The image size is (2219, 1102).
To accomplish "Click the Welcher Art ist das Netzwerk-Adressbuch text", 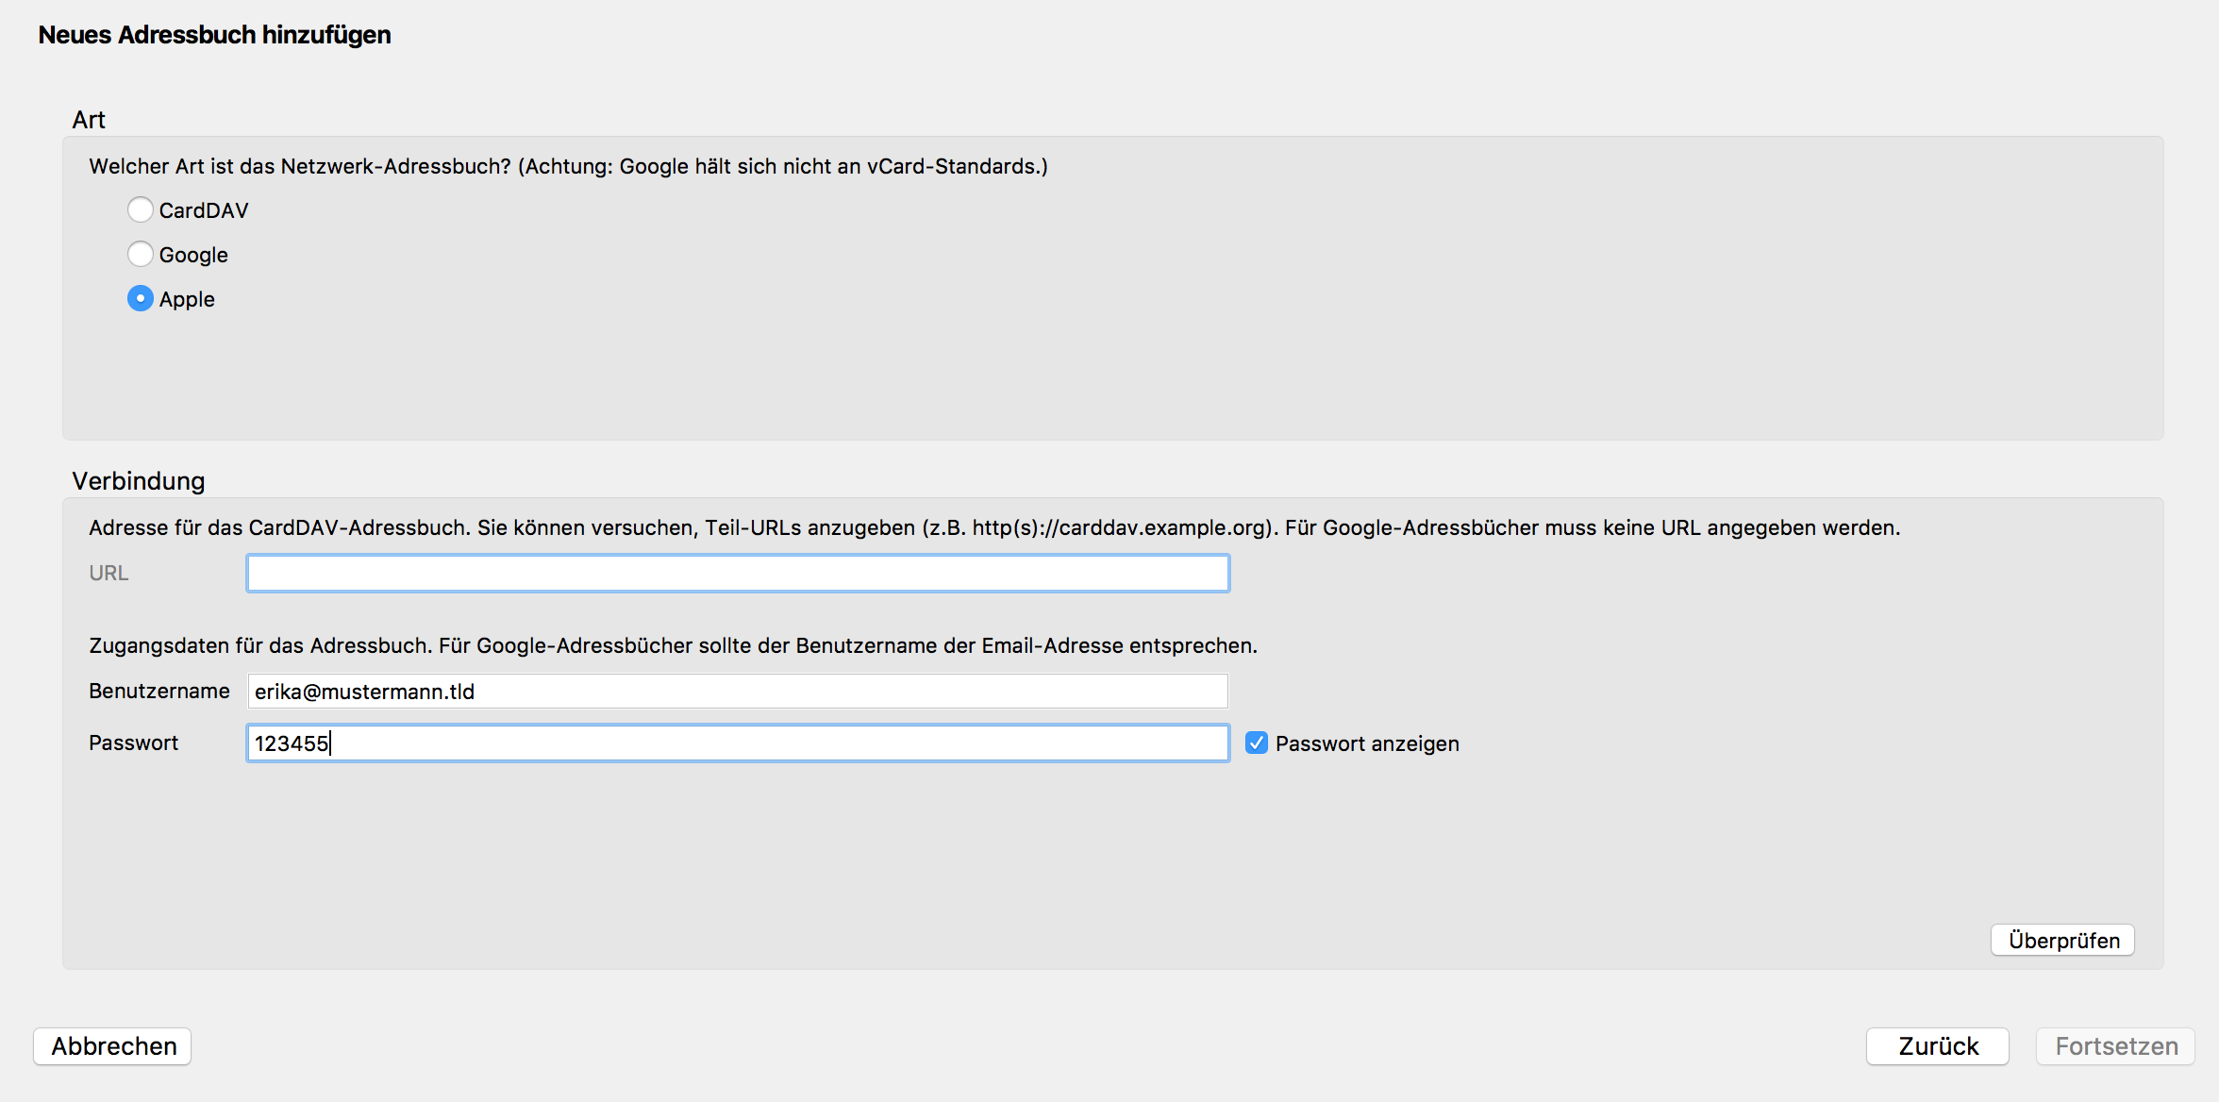I will coord(568,166).
